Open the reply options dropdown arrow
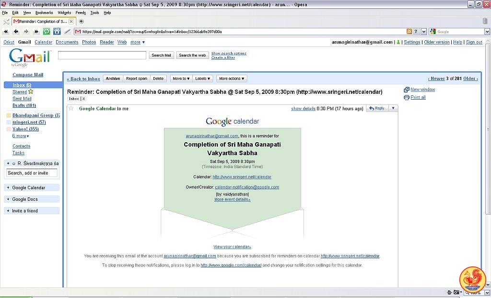The image size is (491, 298). (x=393, y=108)
